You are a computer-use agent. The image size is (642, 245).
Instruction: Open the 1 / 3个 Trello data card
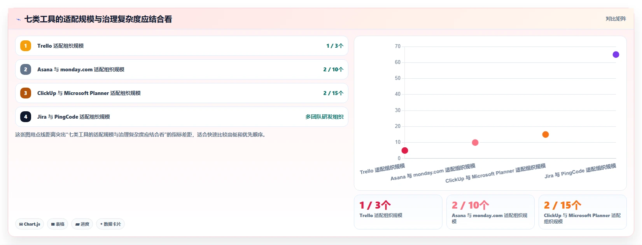pyautogui.click(x=398, y=212)
